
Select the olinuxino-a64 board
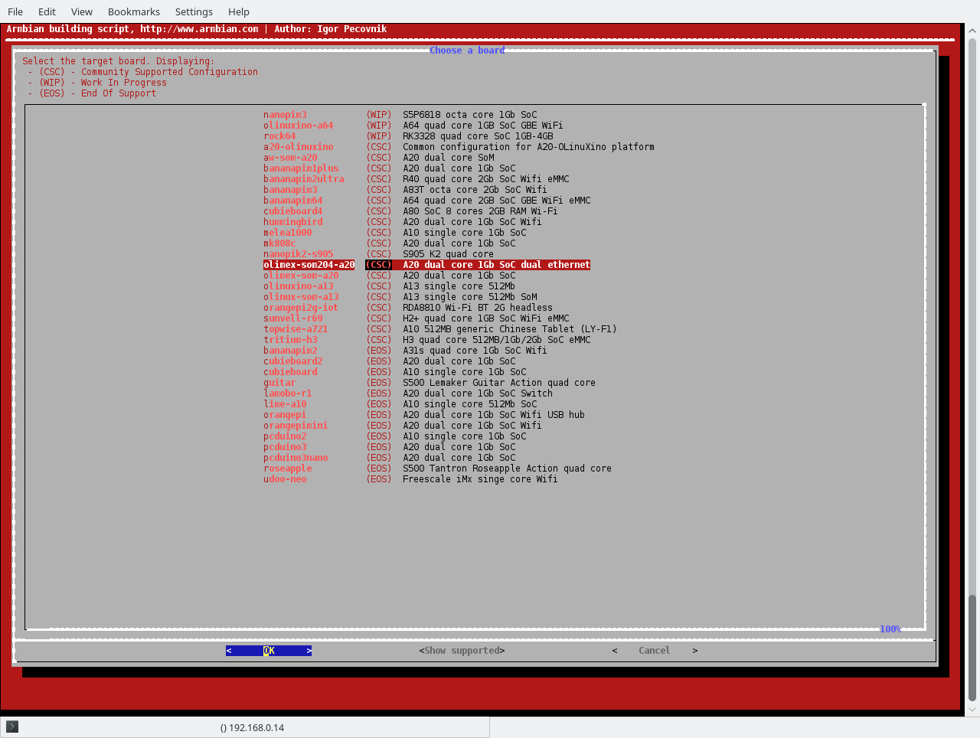[413, 126]
